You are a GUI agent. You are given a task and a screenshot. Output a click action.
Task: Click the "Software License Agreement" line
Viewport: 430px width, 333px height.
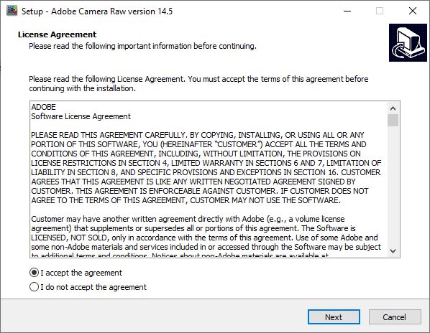[81, 116]
